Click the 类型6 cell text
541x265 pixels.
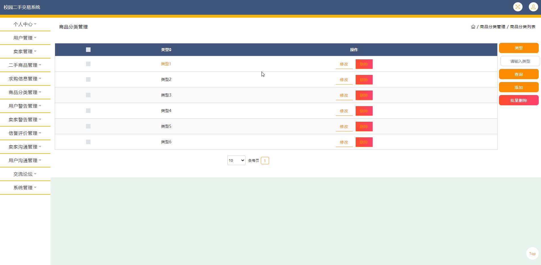coord(166,142)
